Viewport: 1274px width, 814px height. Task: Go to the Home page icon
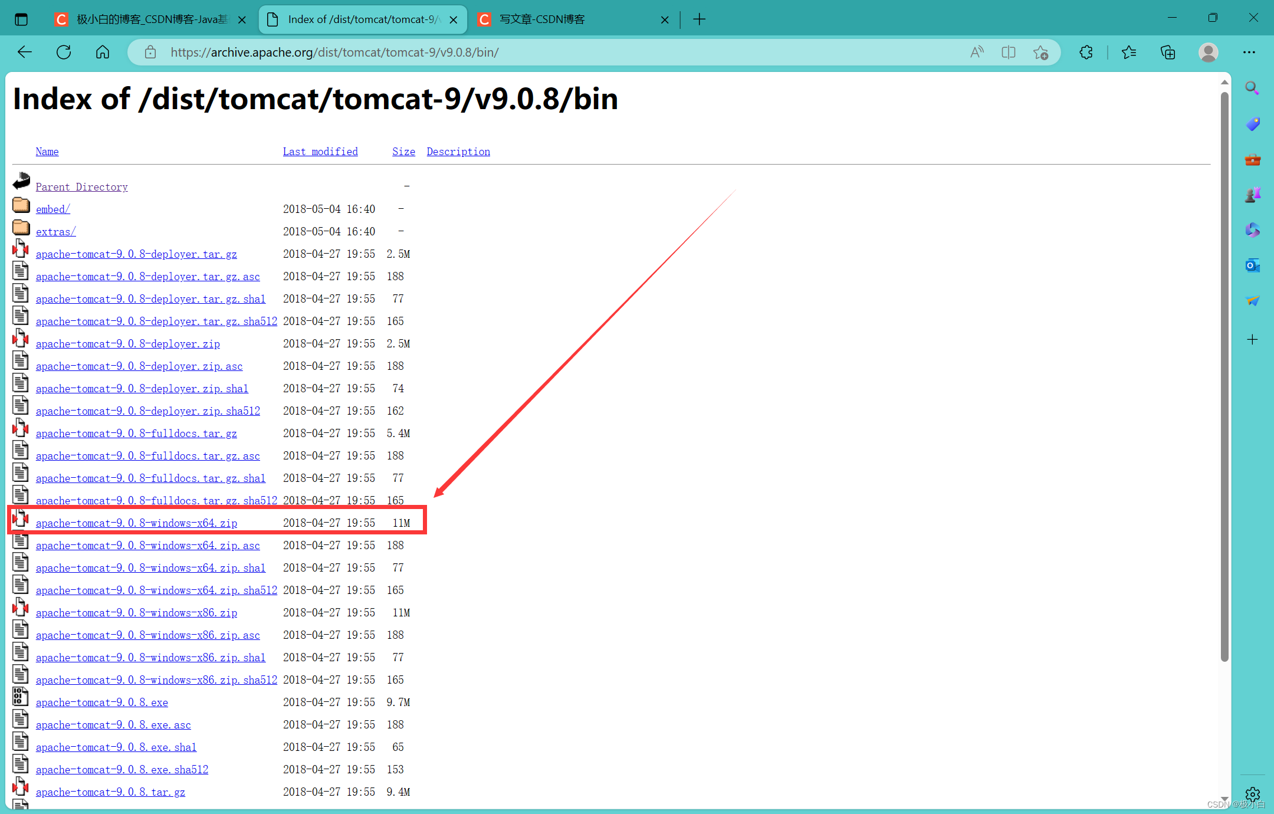[x=103, y=52]
